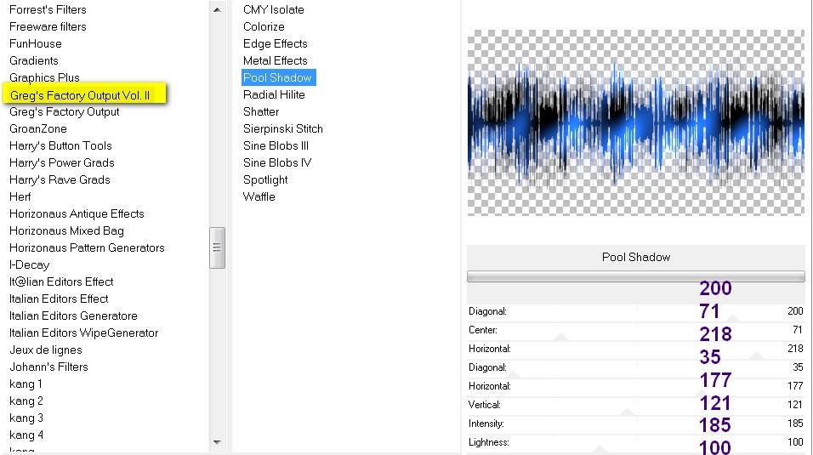Click the Pool Shadow preview image

pos(635,122)
